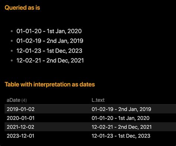Click the bullet before '01-02-19' item

[12, 41]
